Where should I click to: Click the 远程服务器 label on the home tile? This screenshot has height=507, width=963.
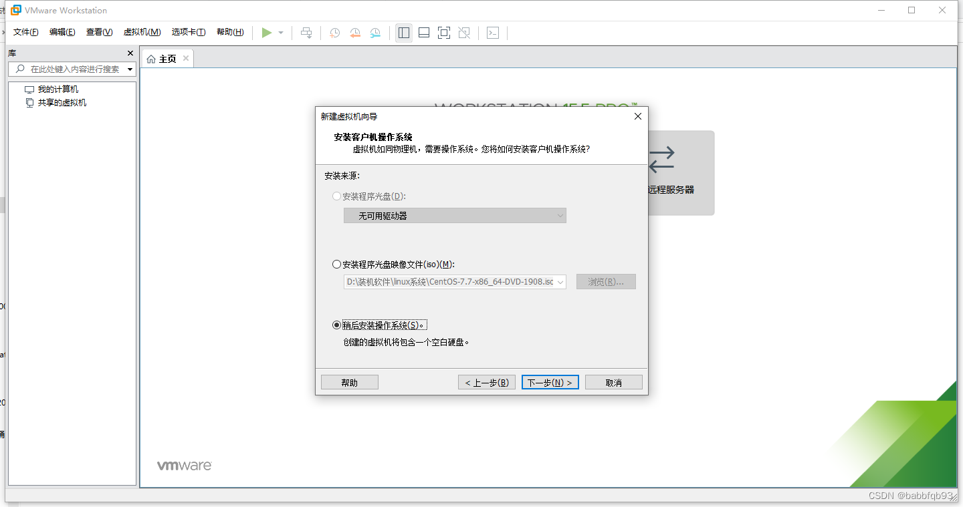click(671, 190)
